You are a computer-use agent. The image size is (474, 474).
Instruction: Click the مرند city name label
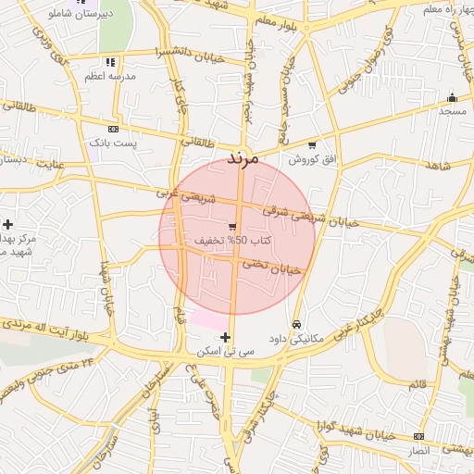coord(243,158)
